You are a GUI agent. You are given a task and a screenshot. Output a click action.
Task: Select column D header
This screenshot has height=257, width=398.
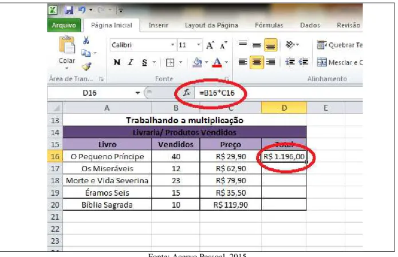(284, 108)
